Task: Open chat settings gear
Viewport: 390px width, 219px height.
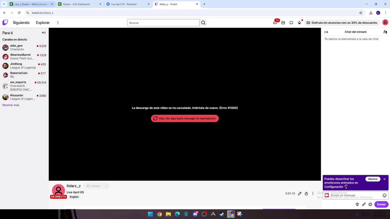Action: coord(370,204)
